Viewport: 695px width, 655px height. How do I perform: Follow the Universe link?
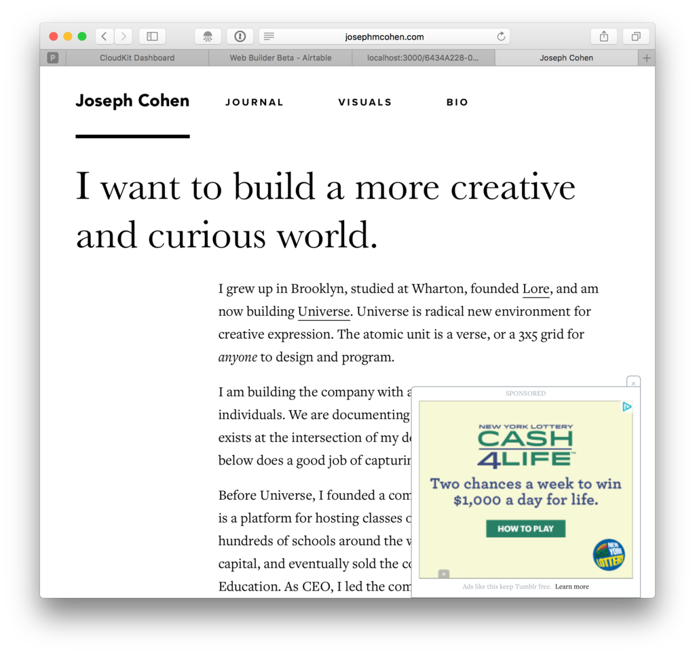[324, 312]
